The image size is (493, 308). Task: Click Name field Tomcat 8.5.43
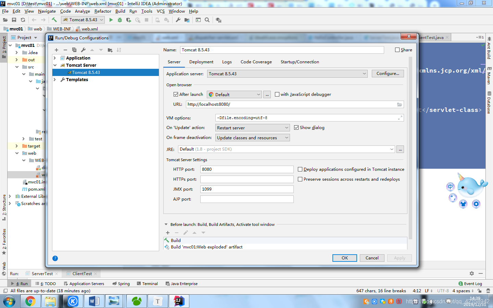click(282, 50)
